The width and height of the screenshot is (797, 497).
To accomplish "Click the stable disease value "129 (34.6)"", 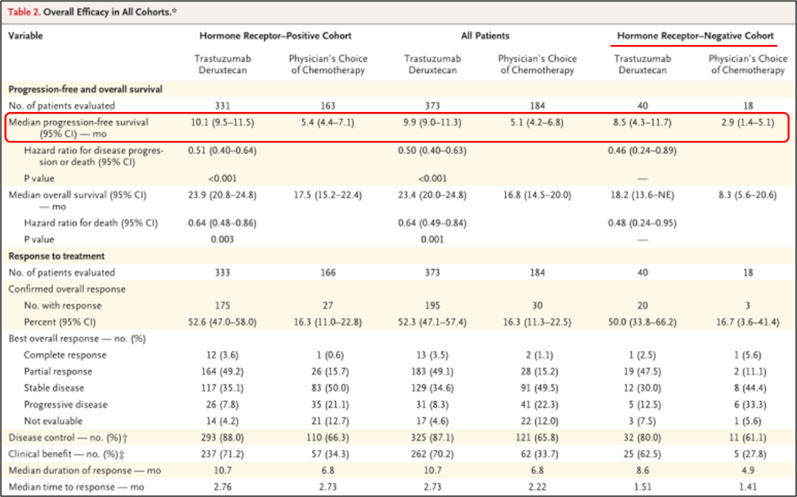I will [x=432, y=389].
